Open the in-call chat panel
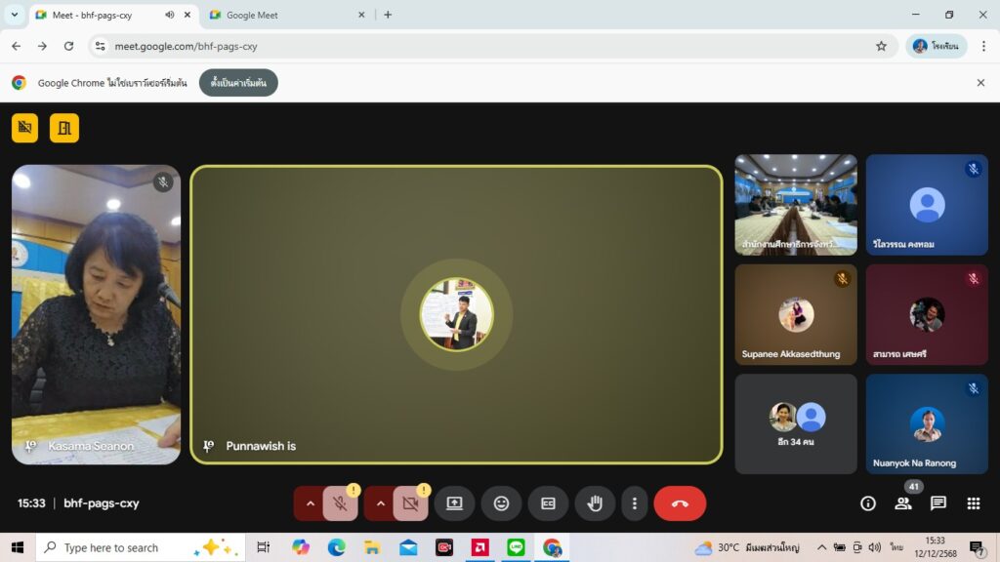The height and width of the screenshot is (562, 1000). click(x=937, y=503)
